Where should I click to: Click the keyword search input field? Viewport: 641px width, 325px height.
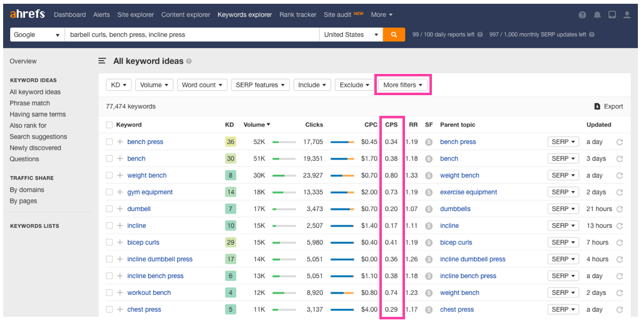coord(192,34)
